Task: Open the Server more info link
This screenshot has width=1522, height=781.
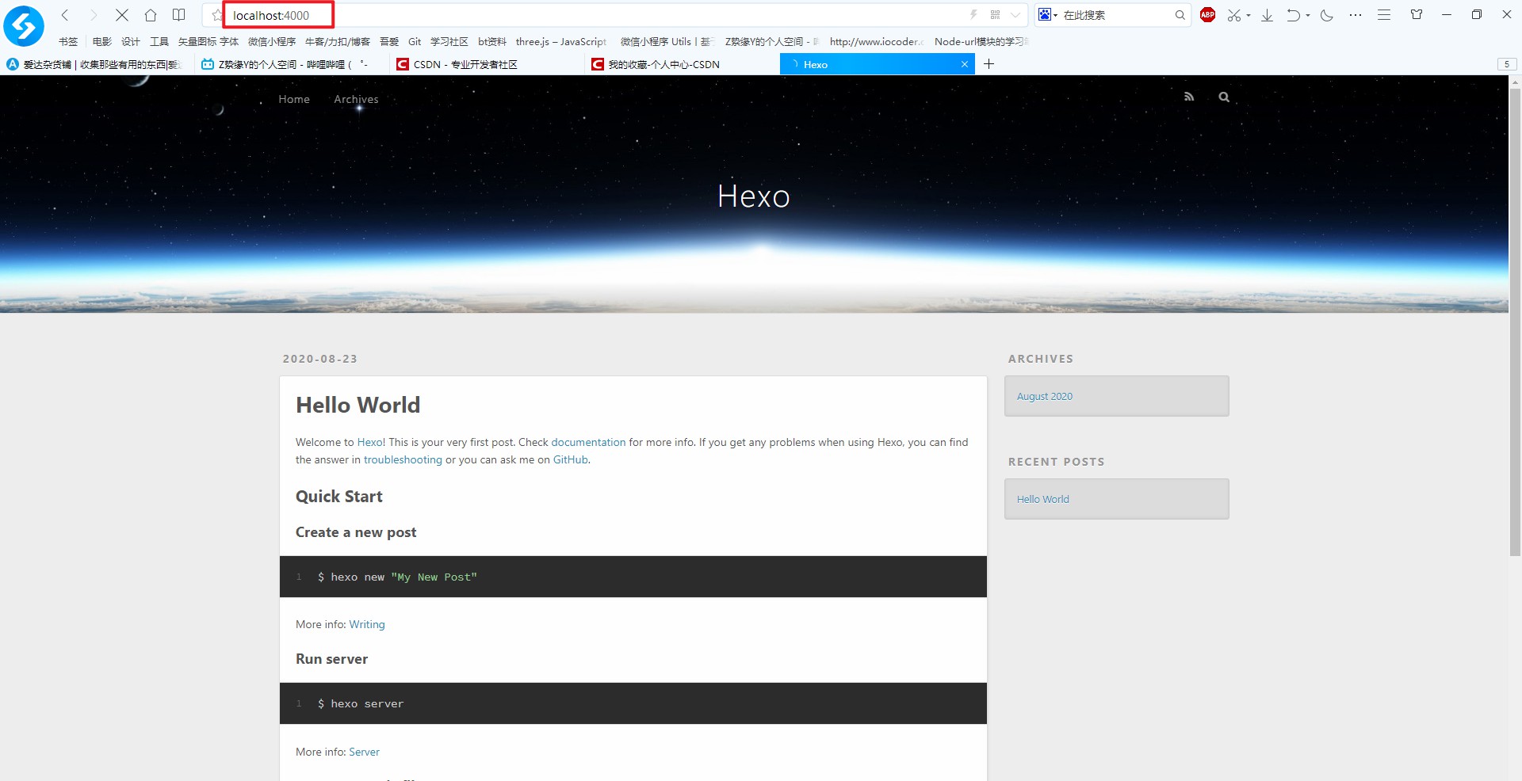Action: 364,752
